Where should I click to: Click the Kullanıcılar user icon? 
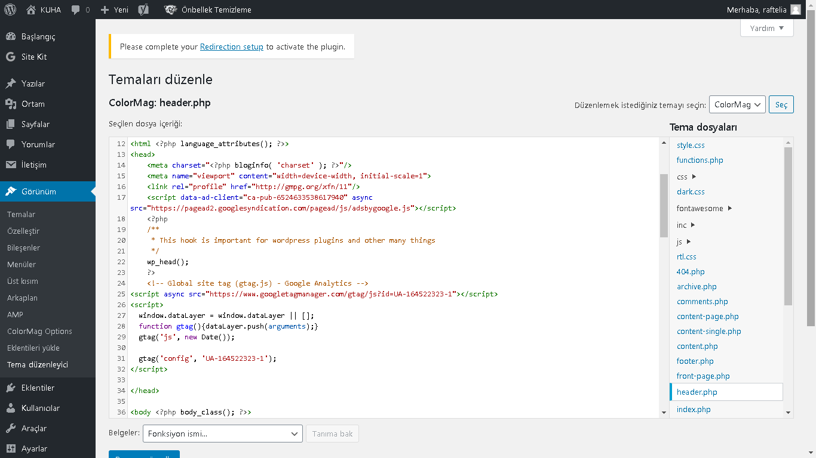pos(11,408)
